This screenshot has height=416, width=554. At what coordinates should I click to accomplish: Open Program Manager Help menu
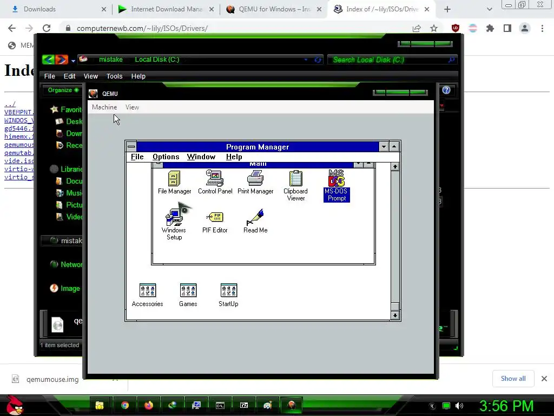(234, 157)
